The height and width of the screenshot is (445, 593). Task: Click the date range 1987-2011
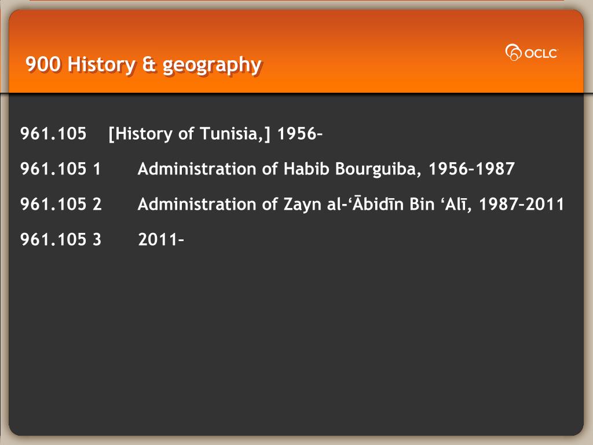522,204
